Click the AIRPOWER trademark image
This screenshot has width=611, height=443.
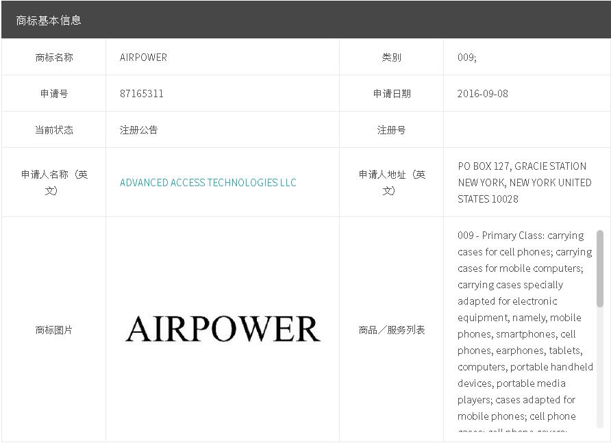pyautogui.click(x=223, y=329)
